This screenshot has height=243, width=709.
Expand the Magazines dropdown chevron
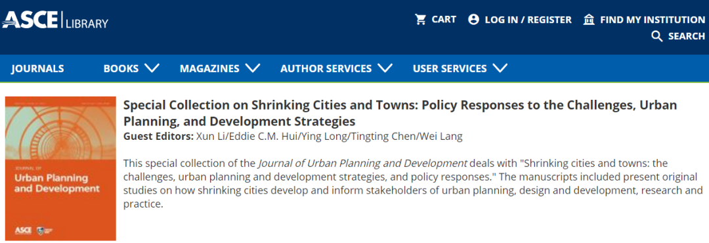tap(252, 68)
